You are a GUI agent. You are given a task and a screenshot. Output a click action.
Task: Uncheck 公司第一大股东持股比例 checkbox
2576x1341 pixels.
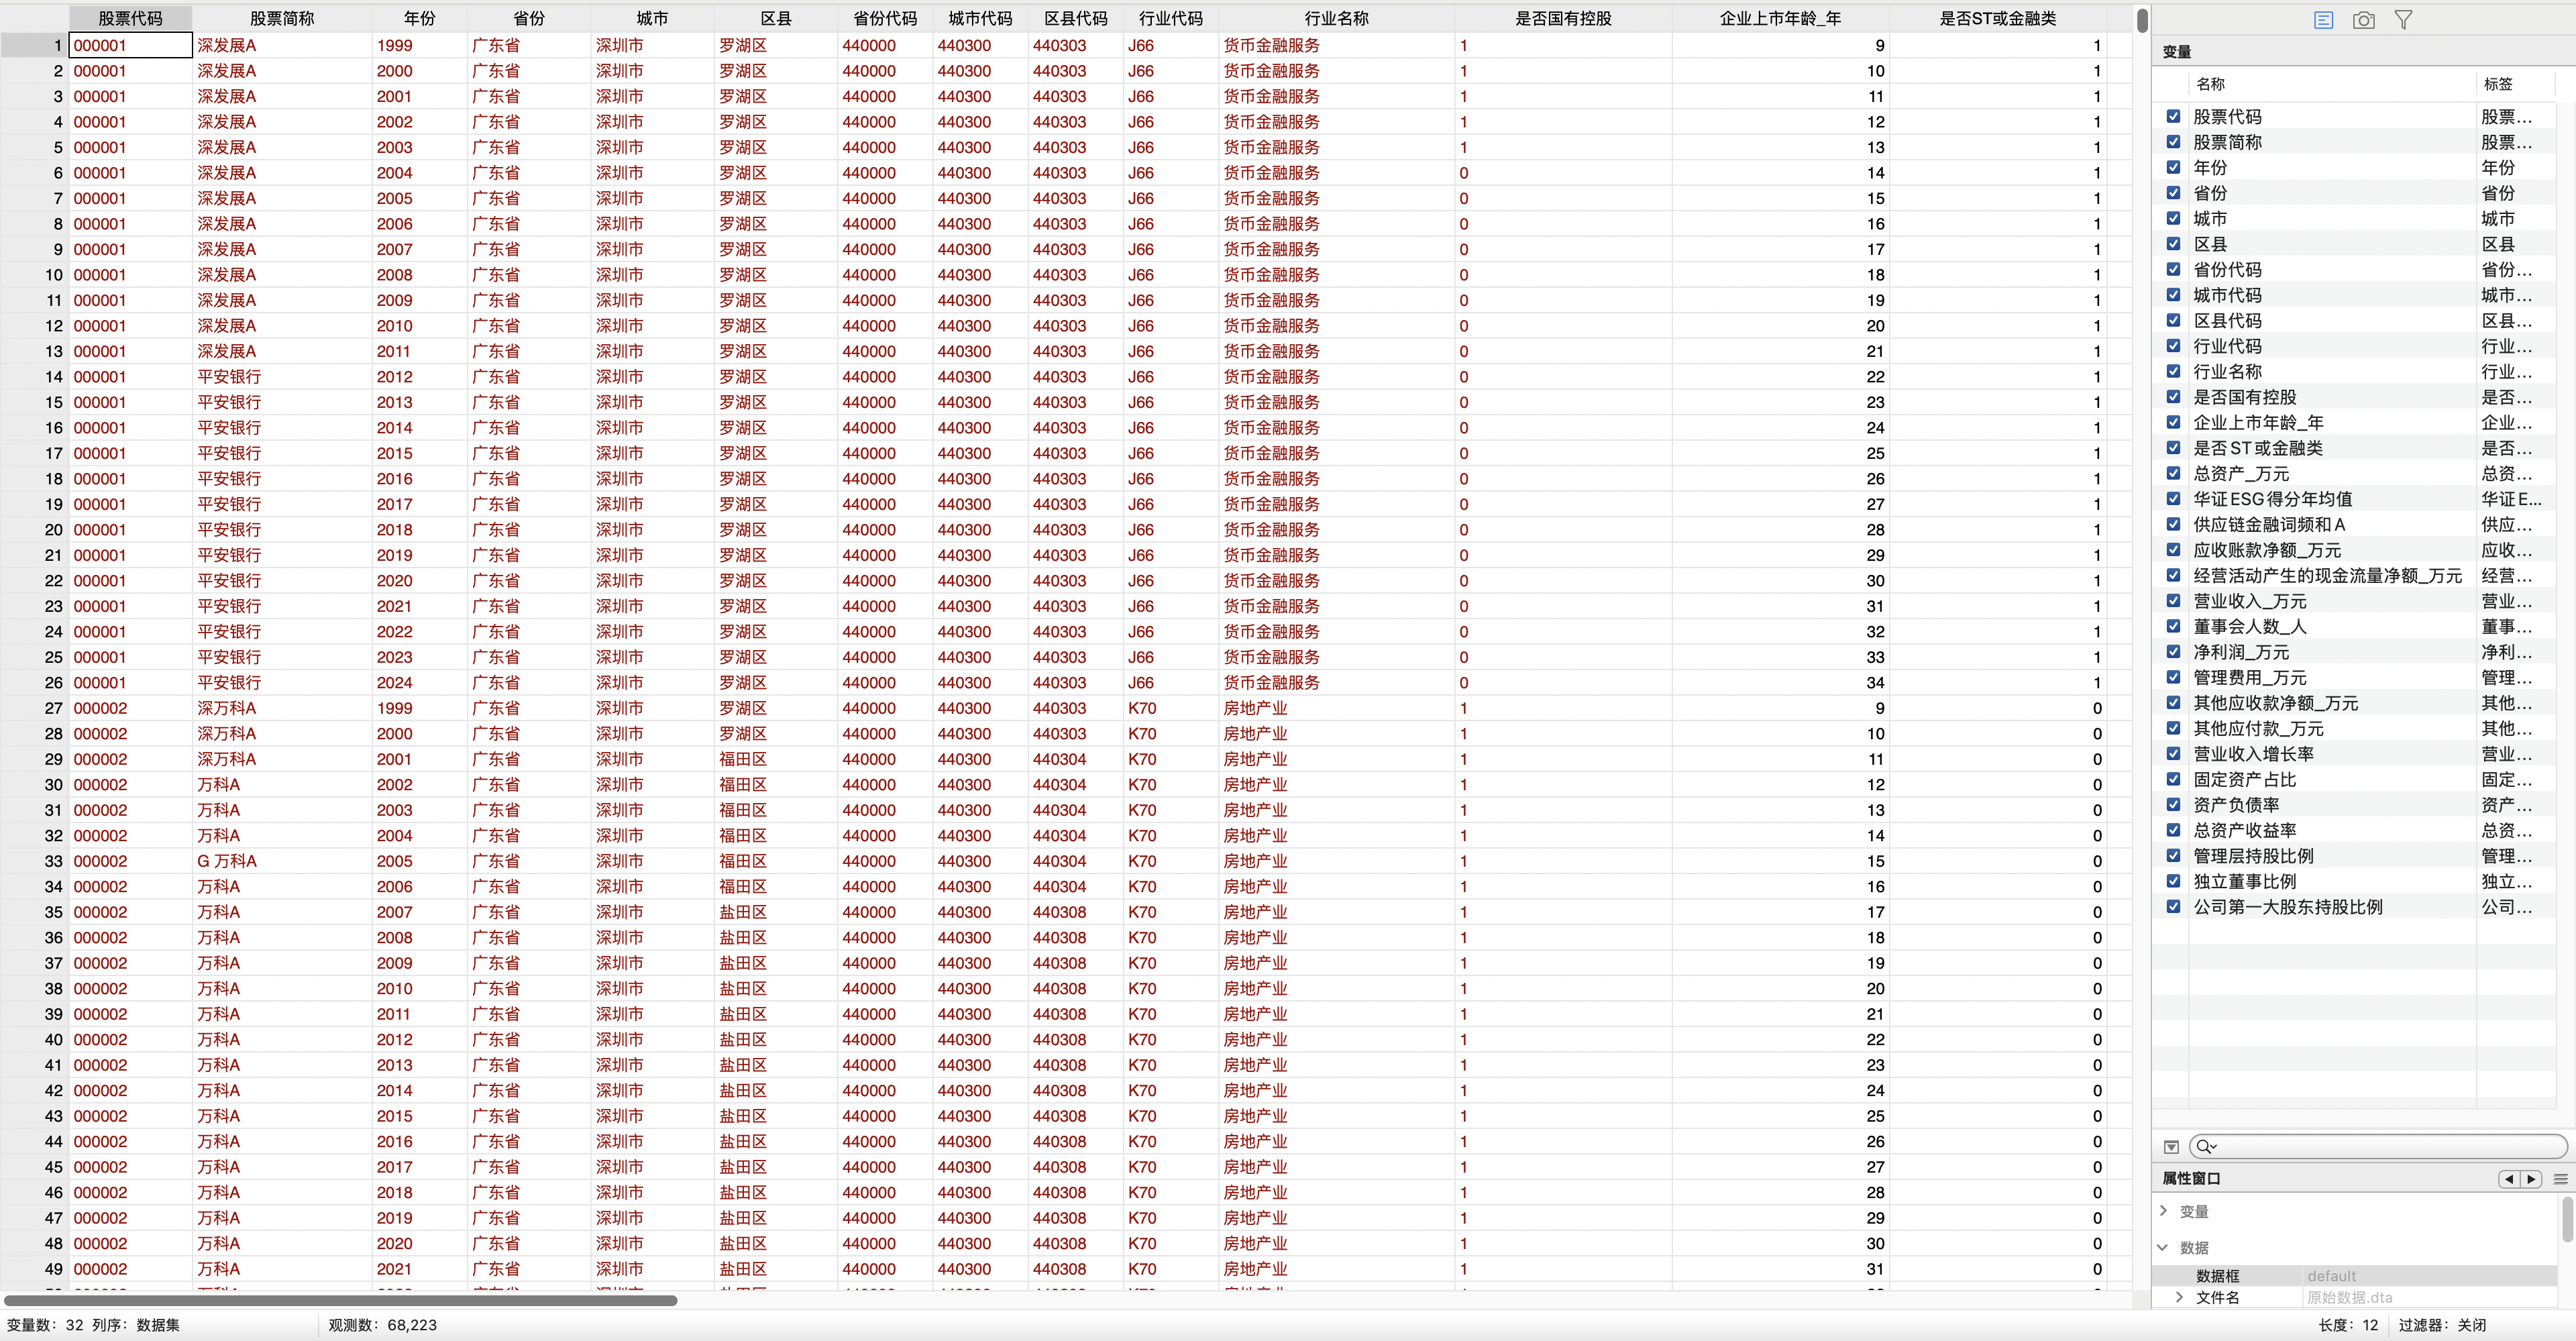point(2173,907)
